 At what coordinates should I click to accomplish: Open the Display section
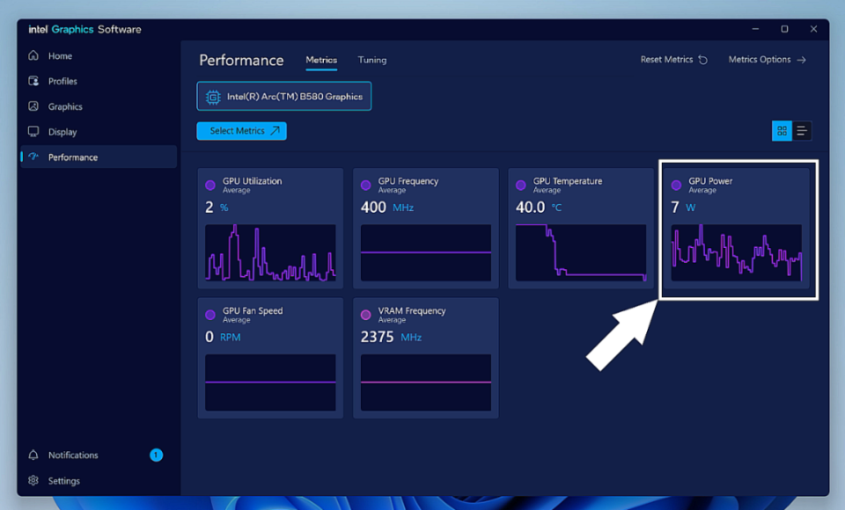[x=99, y=132]
